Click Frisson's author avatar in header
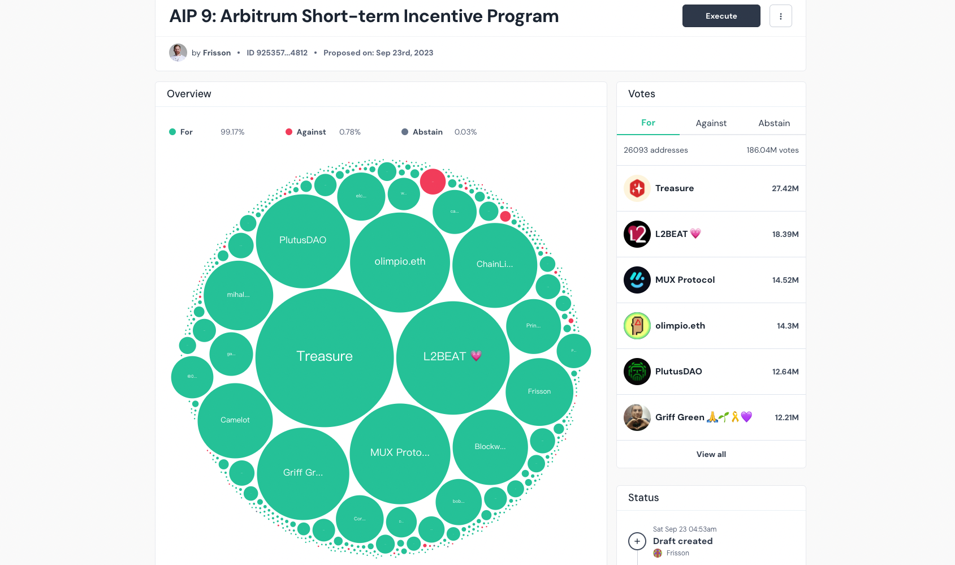 tap(178, 53)
